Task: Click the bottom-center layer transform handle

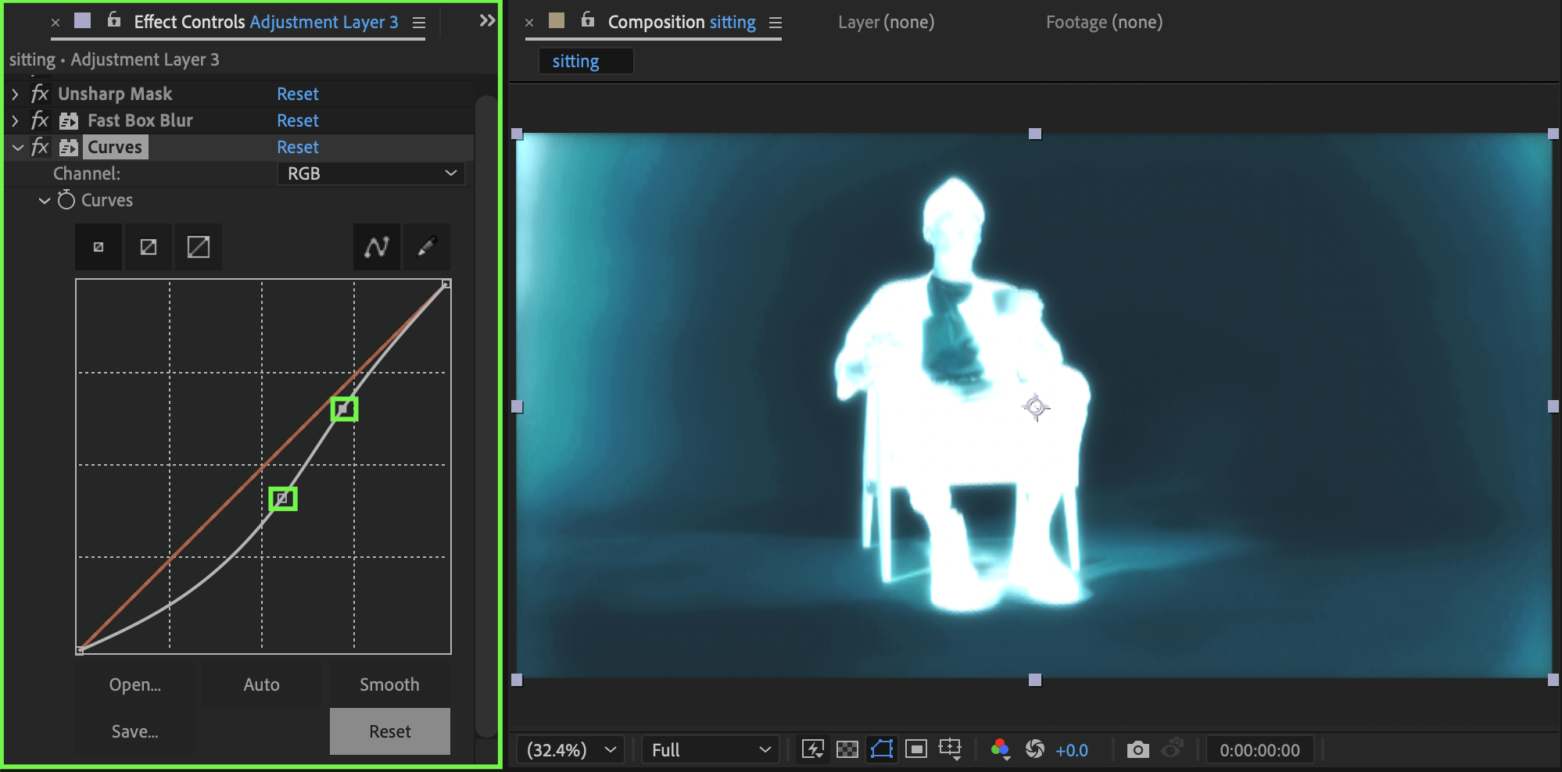Action: tap(1035, 680)
